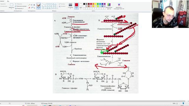Click the rectangular Select tool icon
Viewport: 189px width, 106px height.
pyautogui.click(x=12, y=5)
